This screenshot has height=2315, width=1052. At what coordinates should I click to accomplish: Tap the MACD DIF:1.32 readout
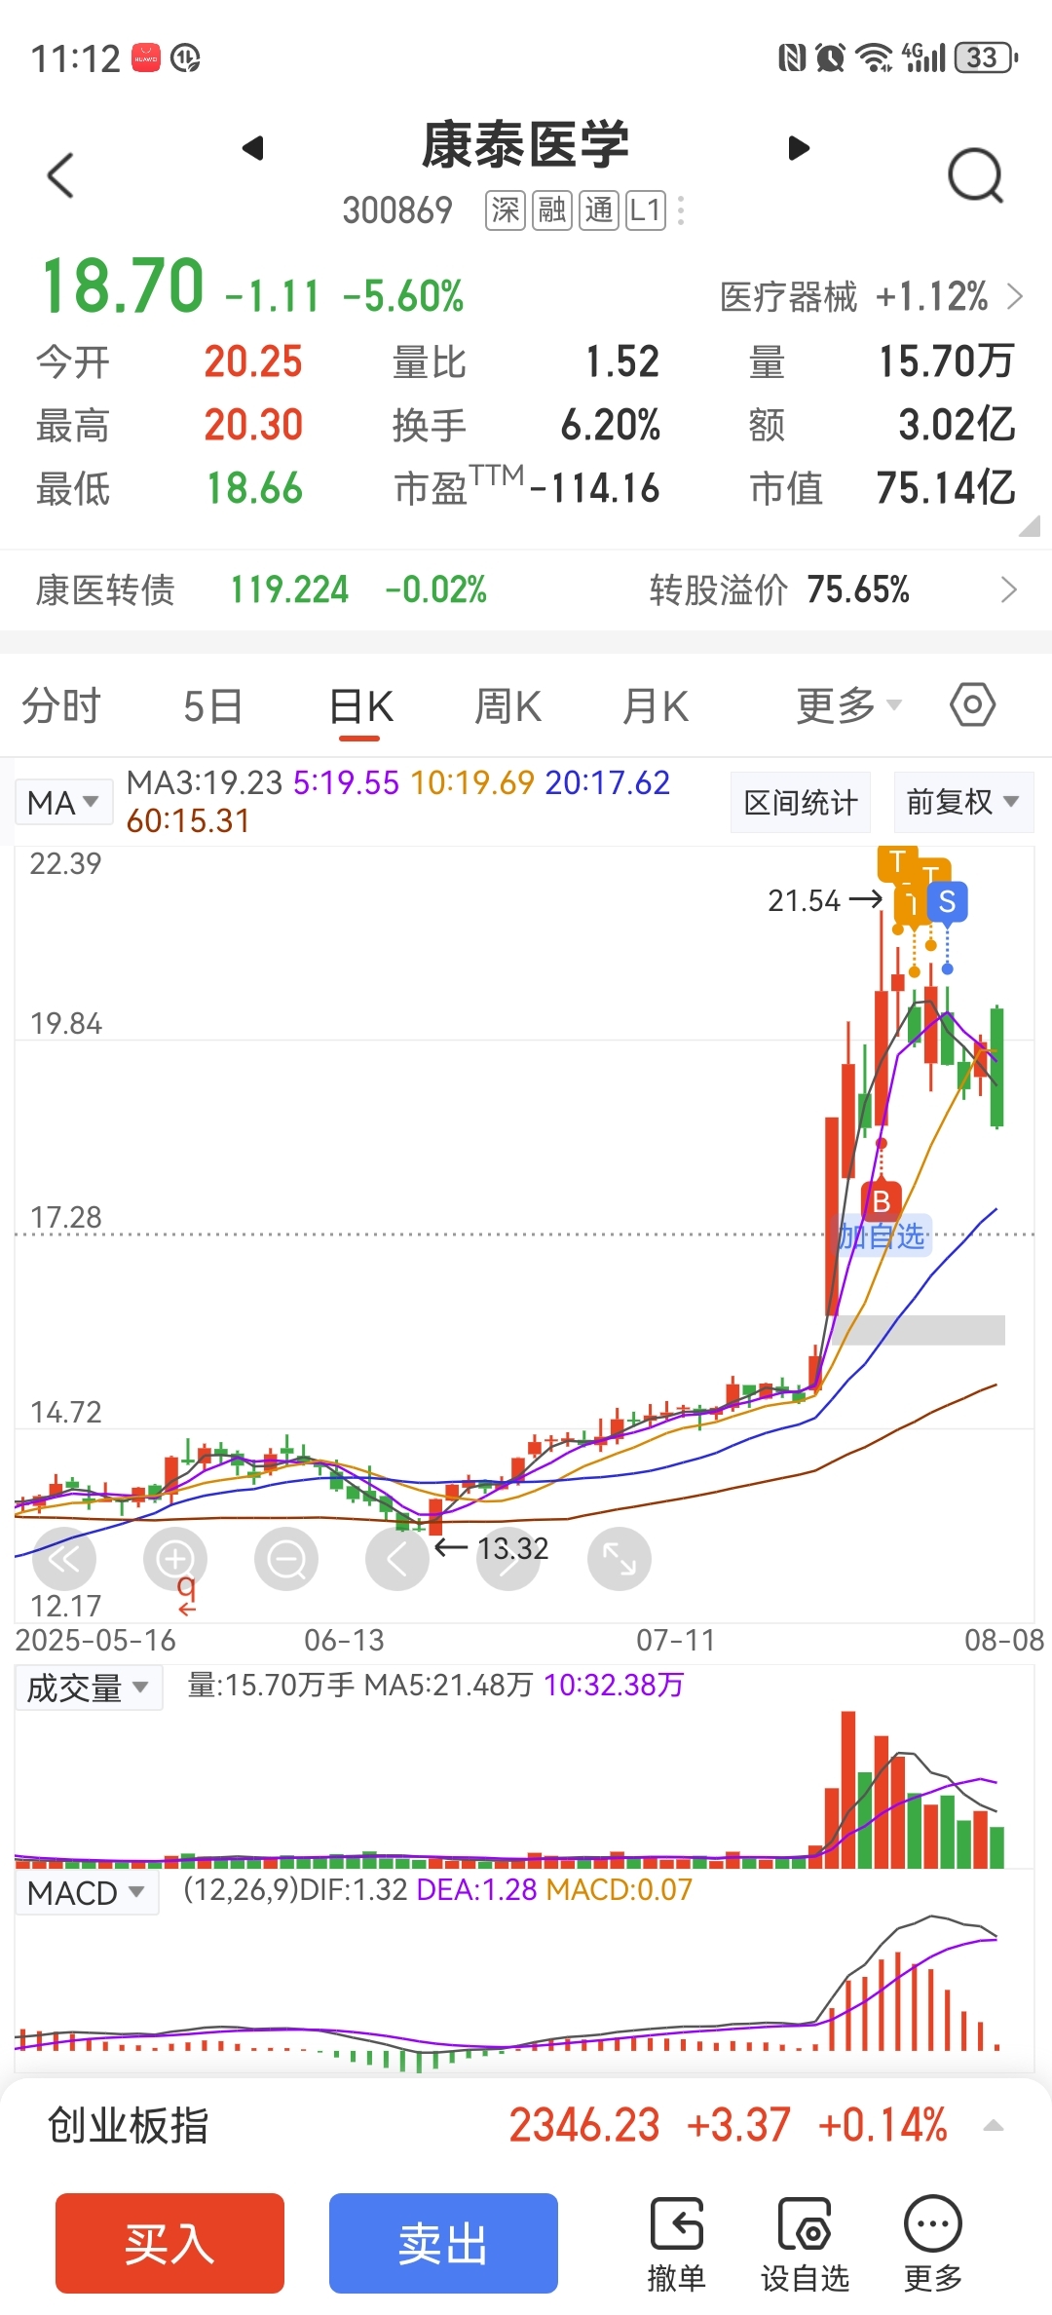353,1890
